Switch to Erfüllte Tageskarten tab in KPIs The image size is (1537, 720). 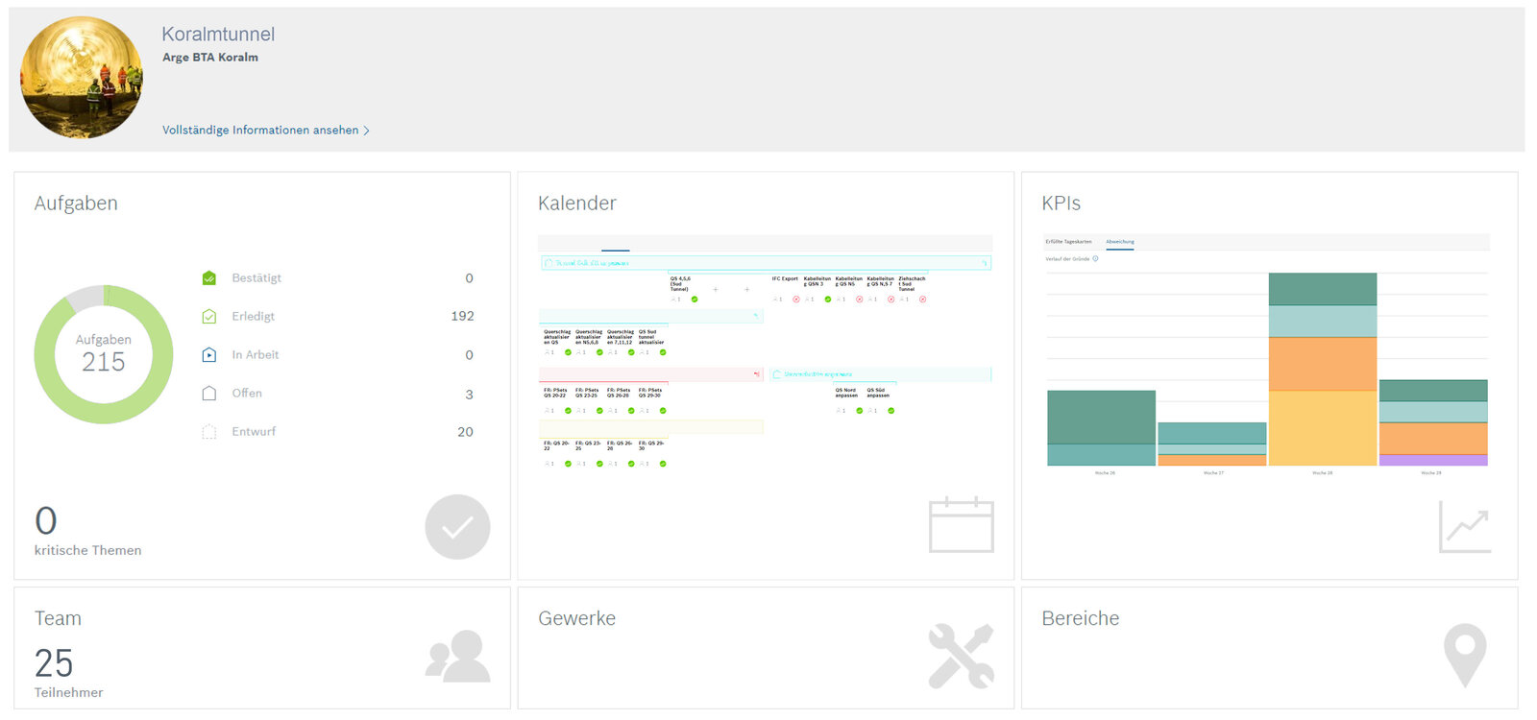tap(1068, 242)
